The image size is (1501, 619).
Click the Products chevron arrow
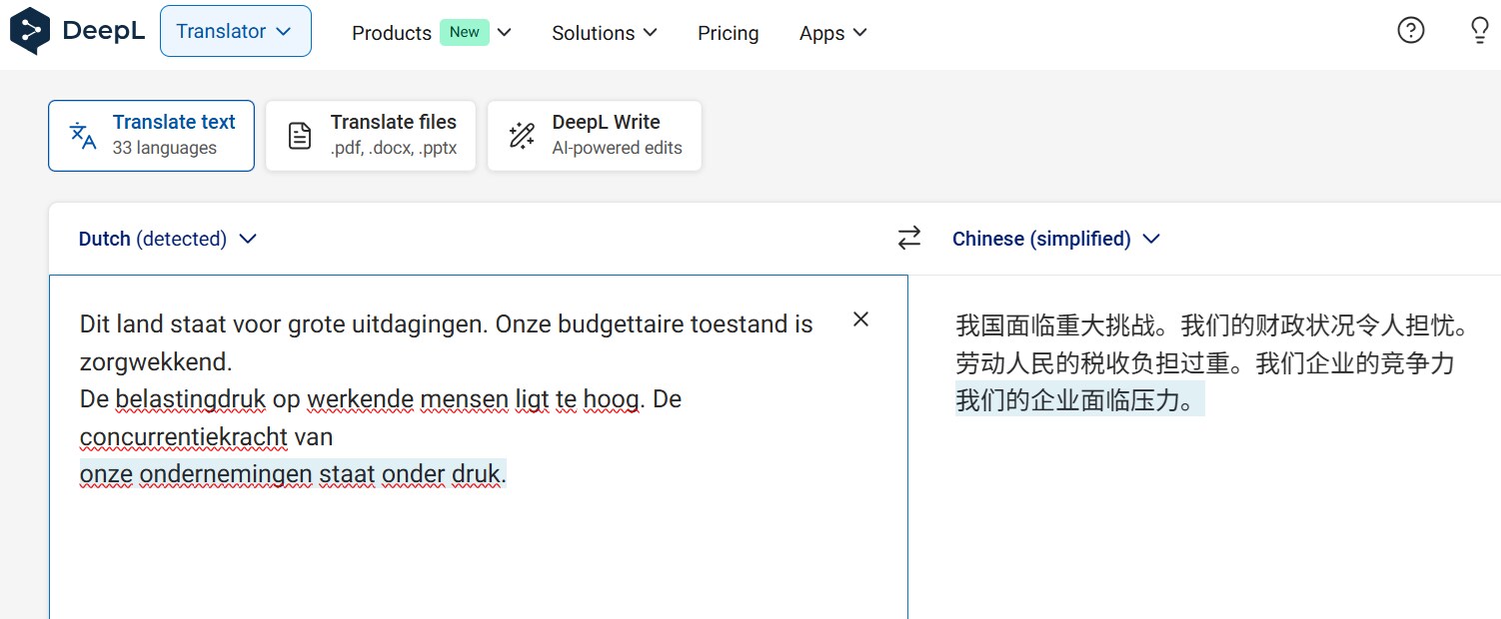tap(505, 32)
